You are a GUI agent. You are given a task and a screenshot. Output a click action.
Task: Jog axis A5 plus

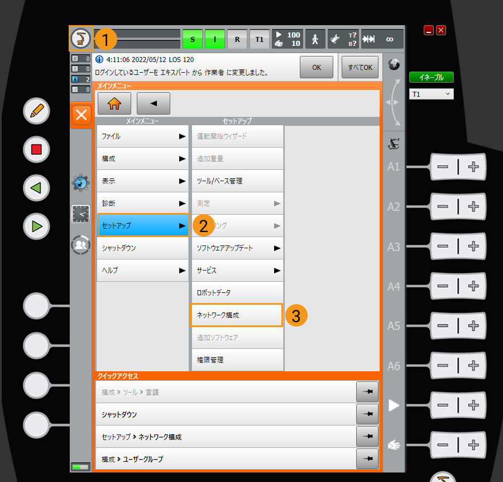pos(473,325)
